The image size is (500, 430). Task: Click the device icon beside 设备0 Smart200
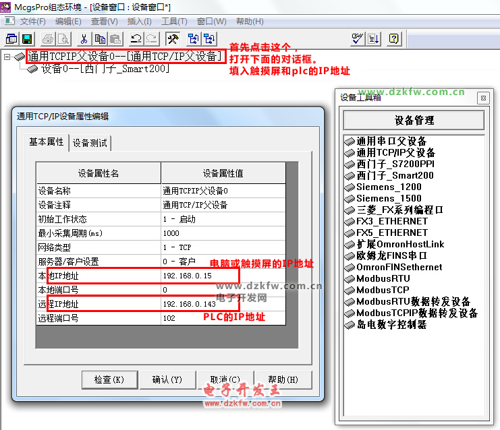[32, 69]
